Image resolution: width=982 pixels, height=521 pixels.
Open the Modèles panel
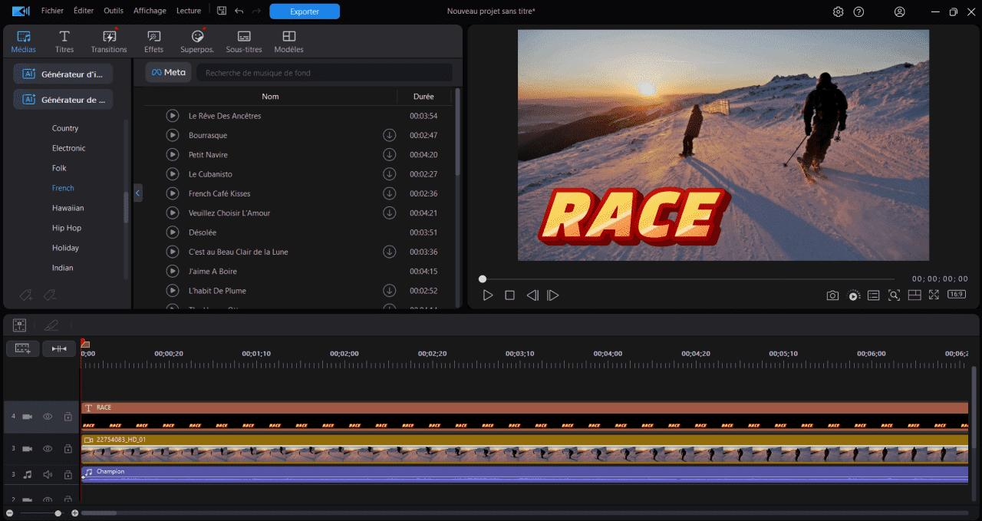click(288, 41)
